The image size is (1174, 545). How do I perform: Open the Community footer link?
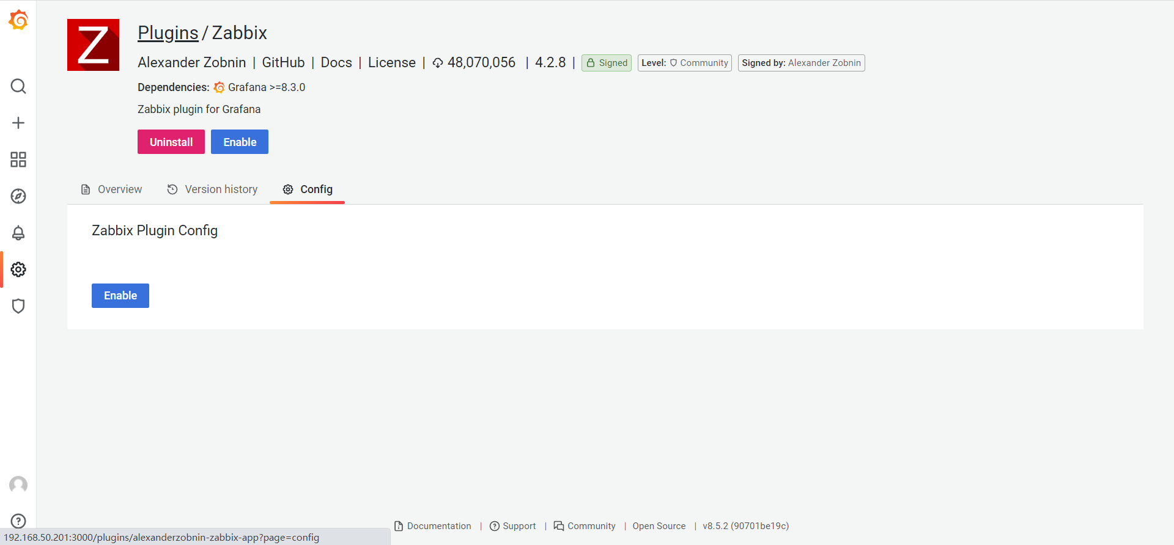pyautogui.click(x=585, y=526)
